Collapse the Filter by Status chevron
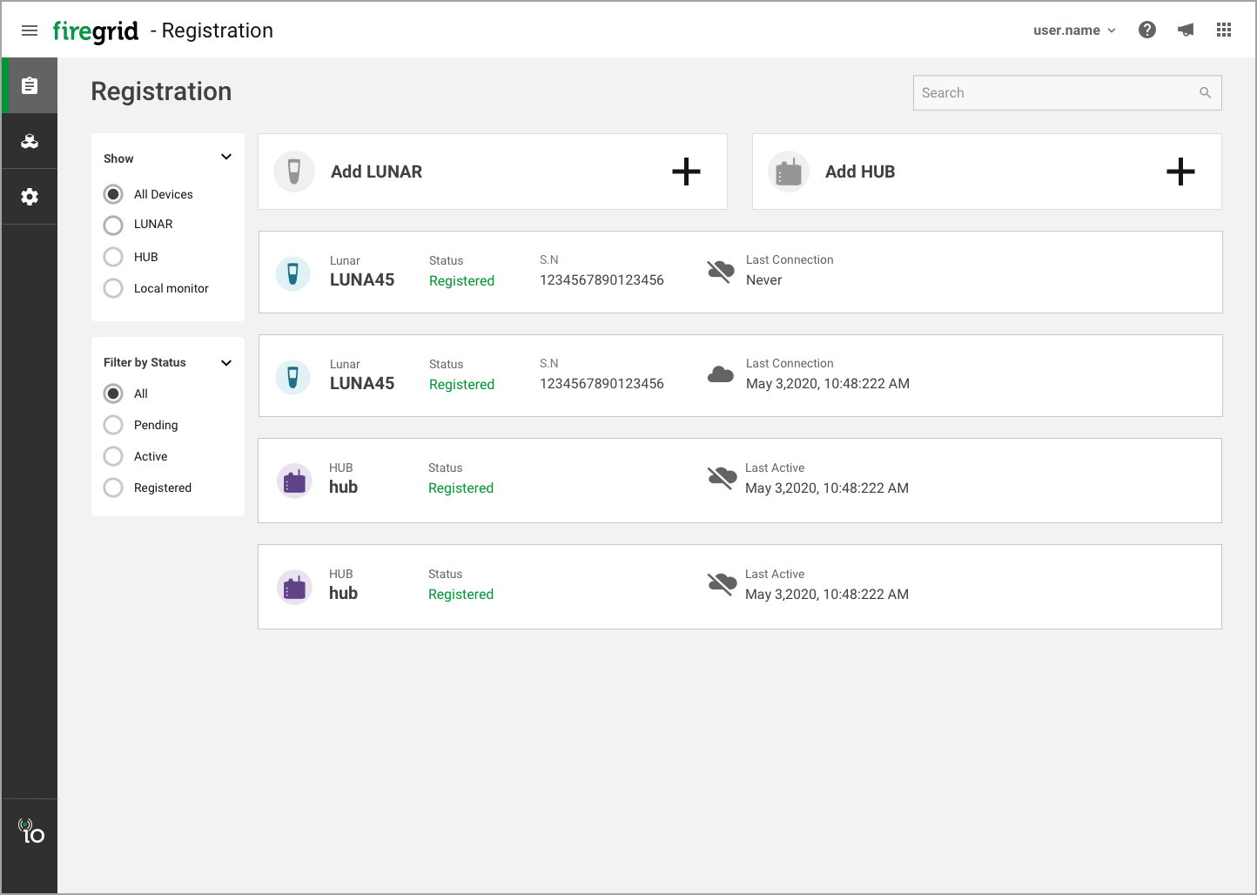Screen dimensions: 1257x895 (226, 363)
